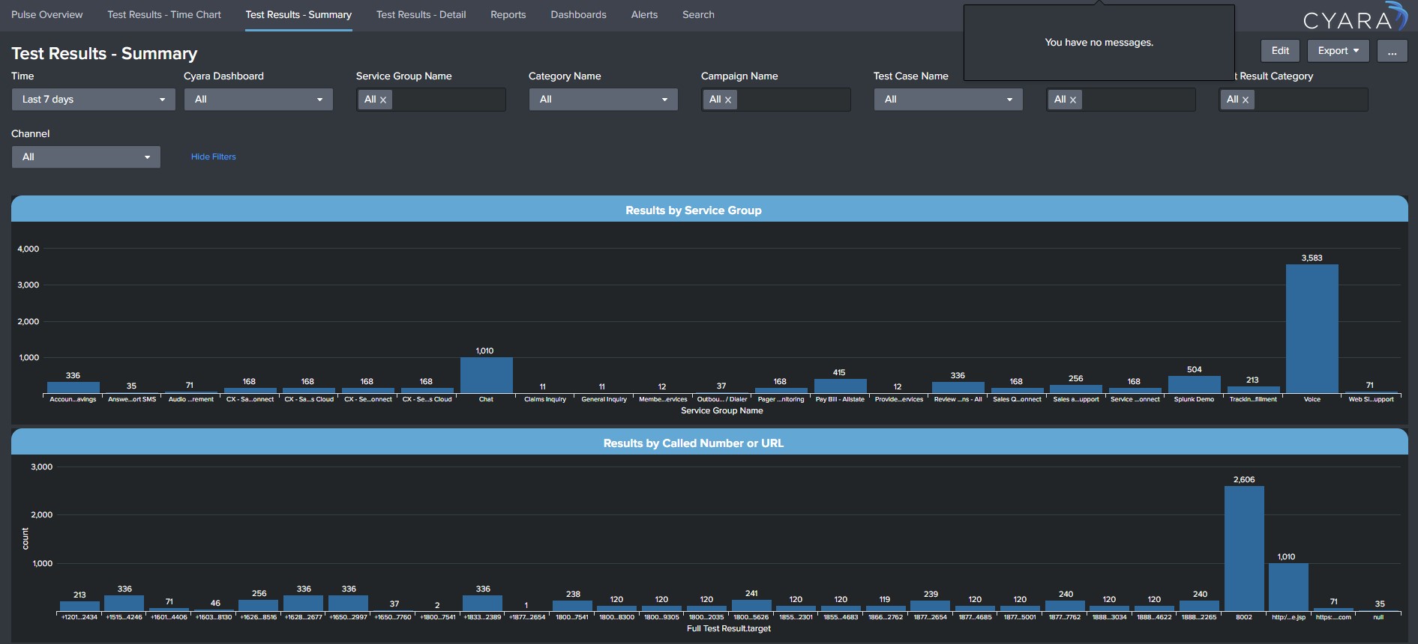Click the 'Service Group Name' axis title
Viewport: 1418px width, 644px height.
(x=721, y=410)
